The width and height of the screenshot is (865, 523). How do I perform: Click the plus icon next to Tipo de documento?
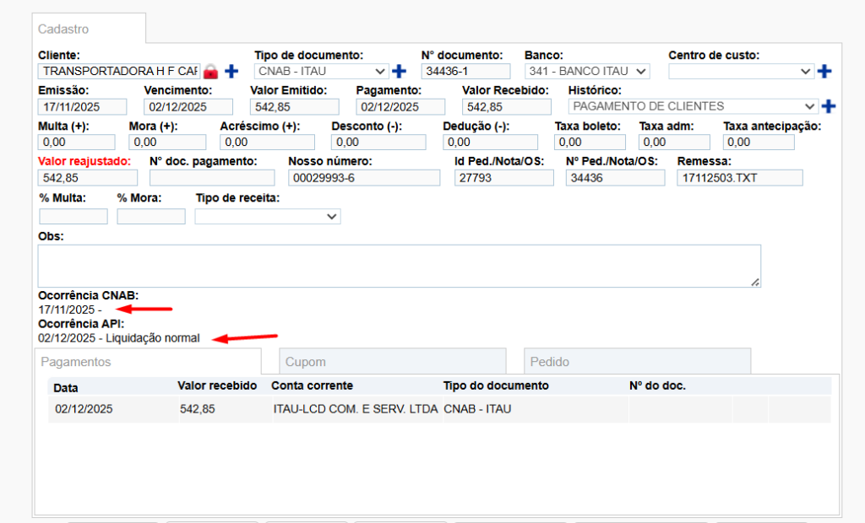pos(399,71)
